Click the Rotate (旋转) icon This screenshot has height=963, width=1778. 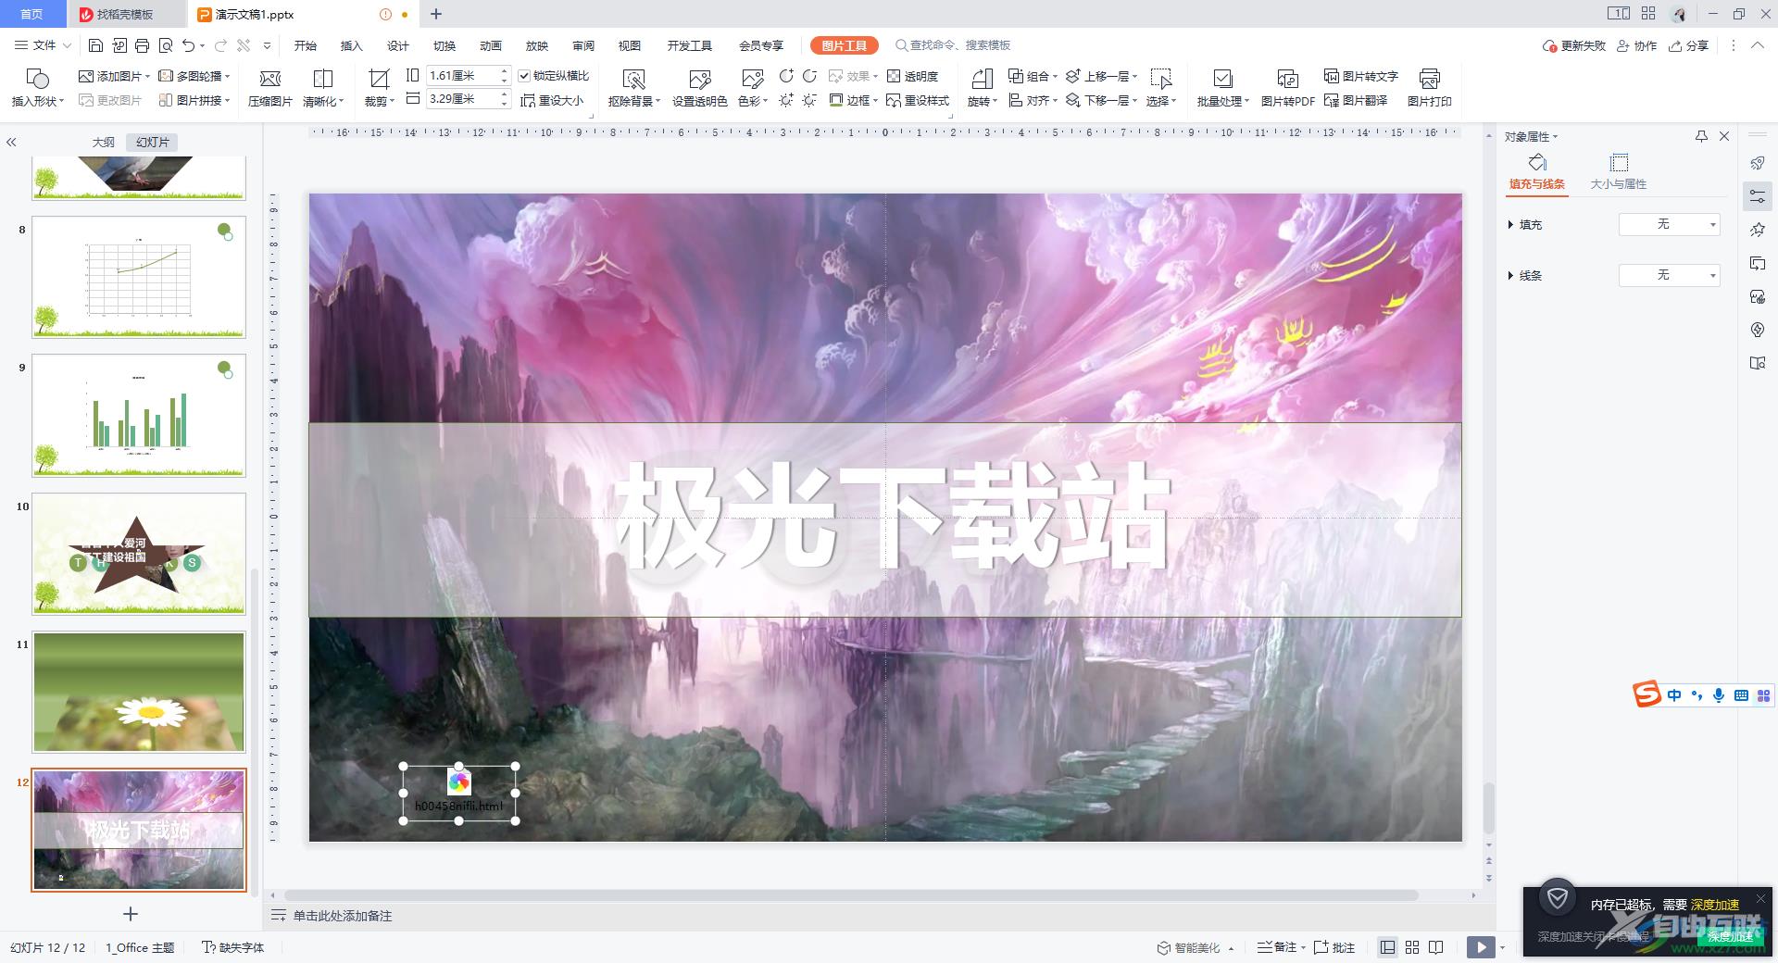click(982, 88)
